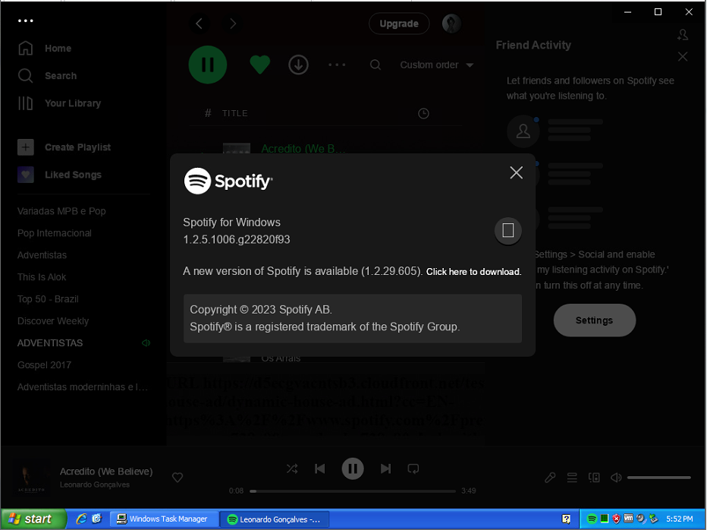
Task: Select the Leonardo Gonçalves Spotify taskbar button
Action: (x=275, y=519)
